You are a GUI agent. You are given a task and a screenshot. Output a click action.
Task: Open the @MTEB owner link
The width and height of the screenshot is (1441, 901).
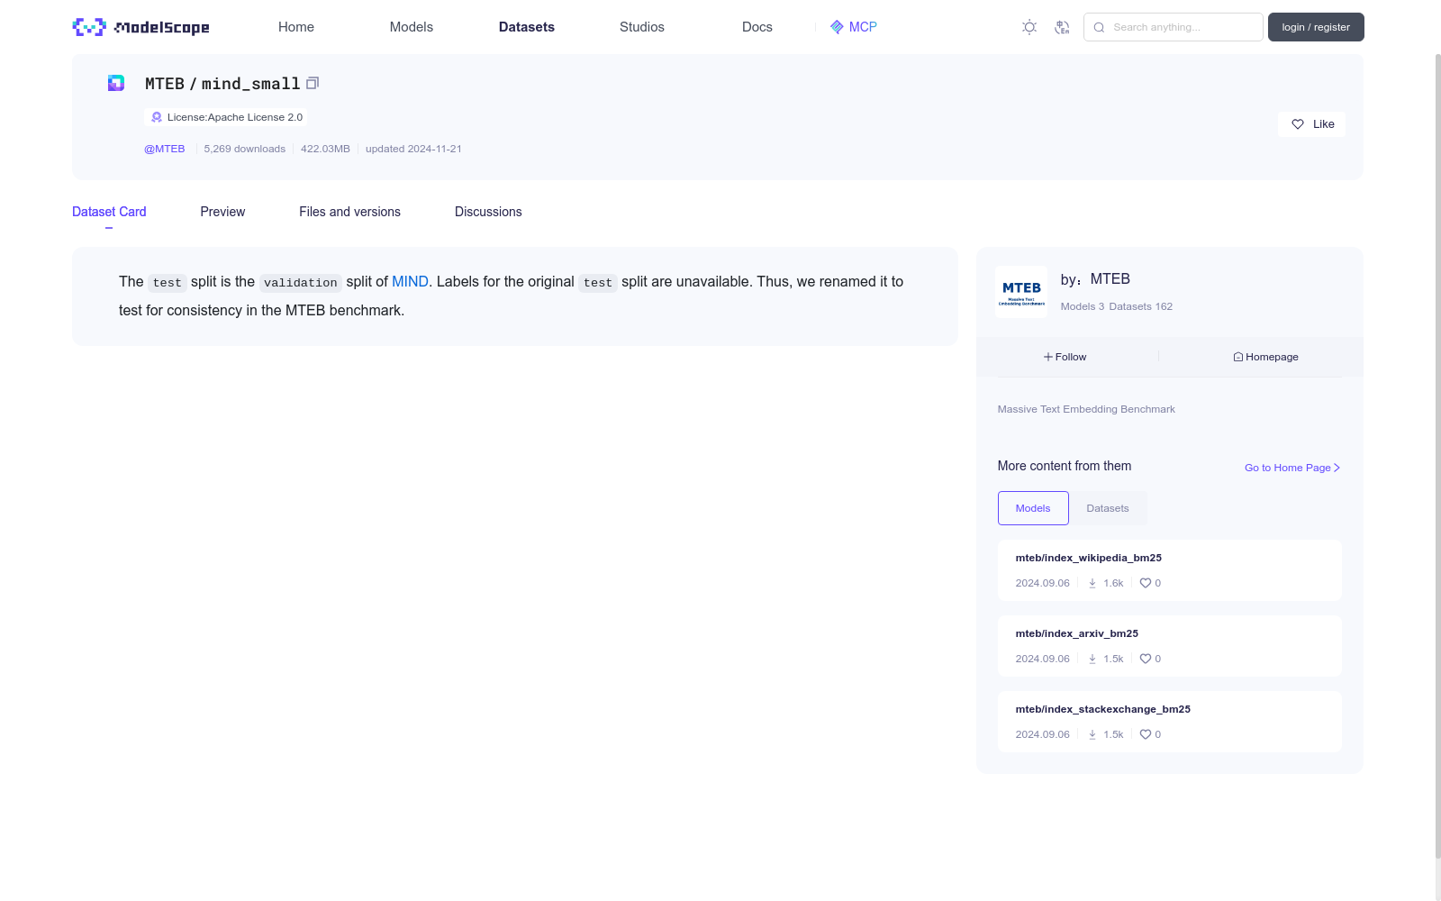[x=165, y=149]
